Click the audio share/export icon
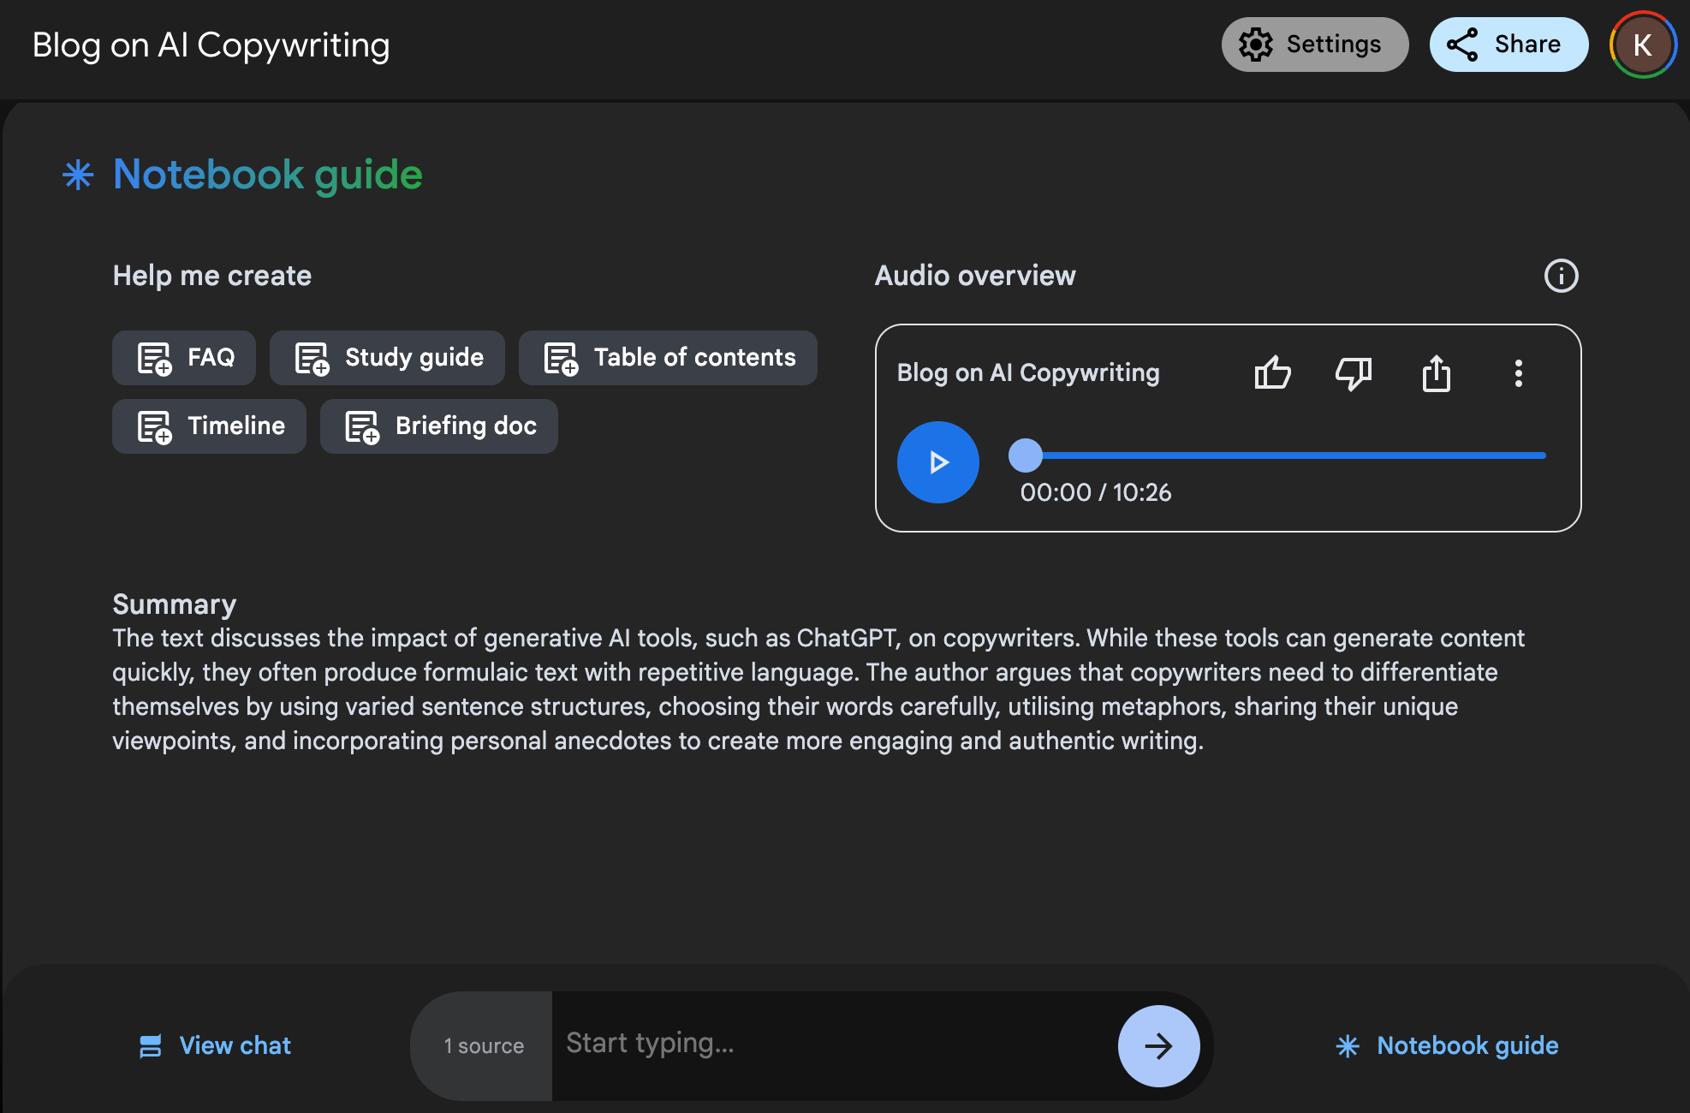The image size is (1690, 1113). point(1436,373)
